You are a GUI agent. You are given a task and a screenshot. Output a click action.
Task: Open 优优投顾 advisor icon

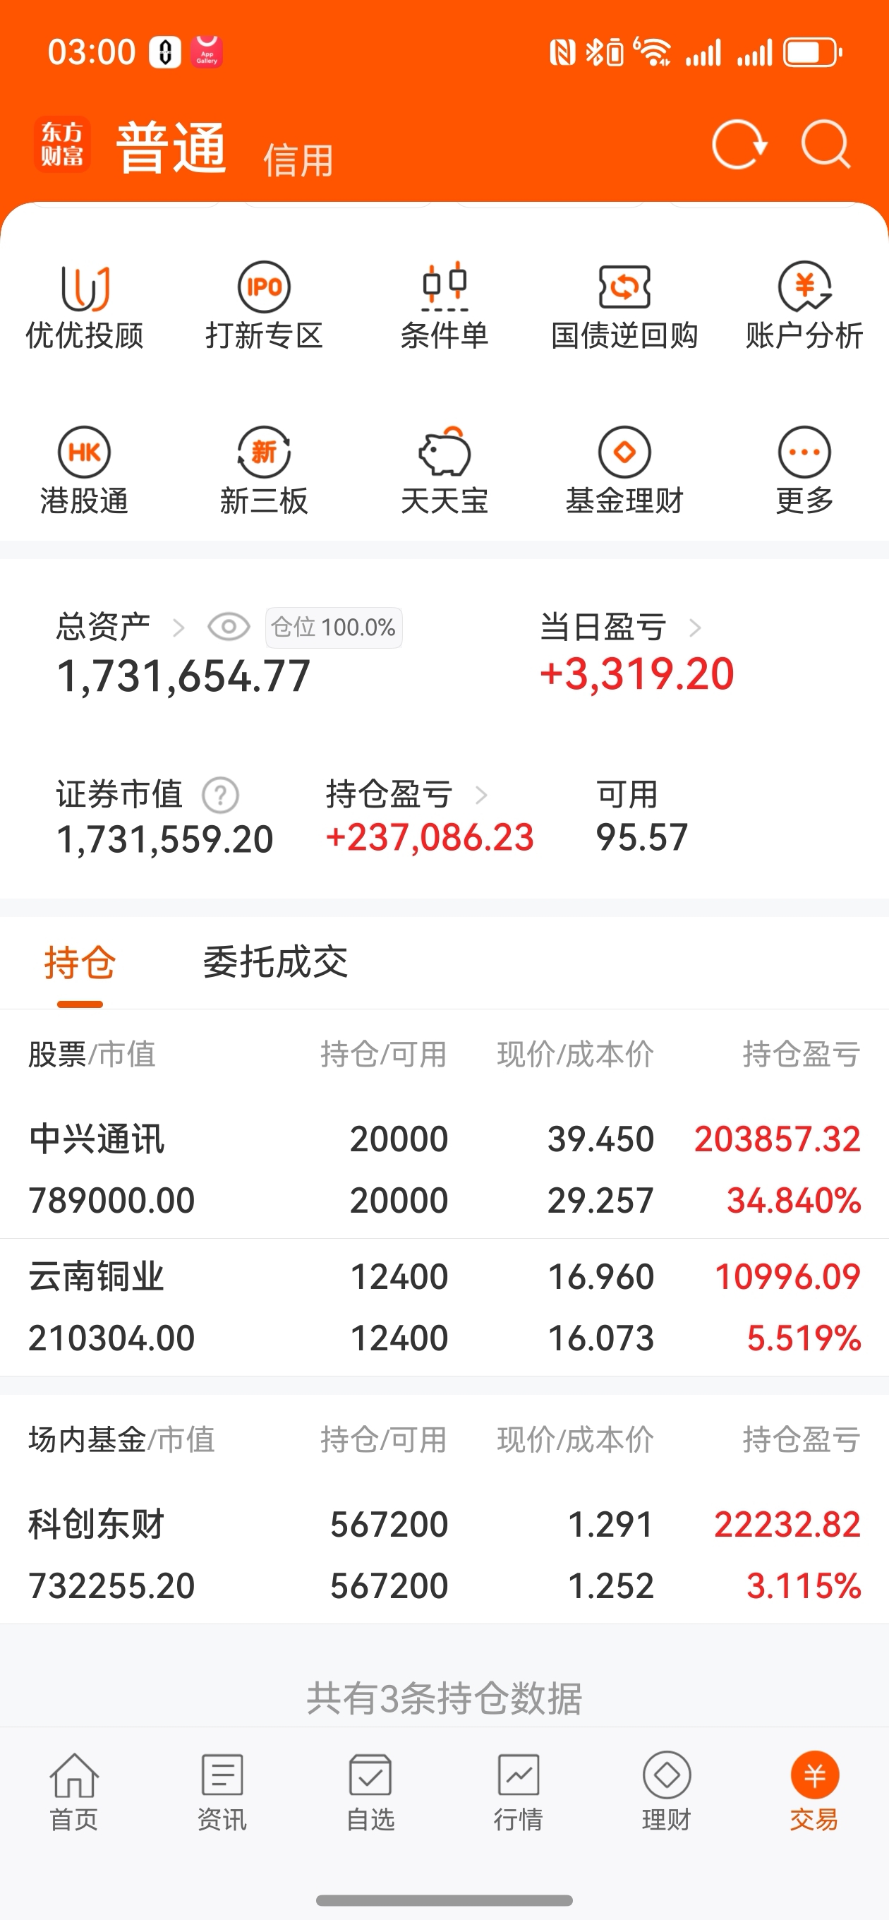(84, 288)
